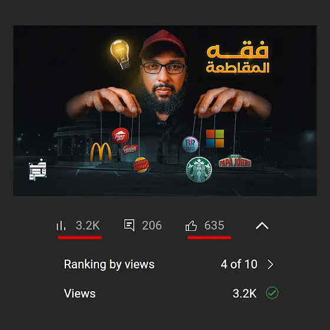Viewport: 330px width, 330px height.
Task: Click the red underline beneath the likes count
Action: (x=209, y=237)
